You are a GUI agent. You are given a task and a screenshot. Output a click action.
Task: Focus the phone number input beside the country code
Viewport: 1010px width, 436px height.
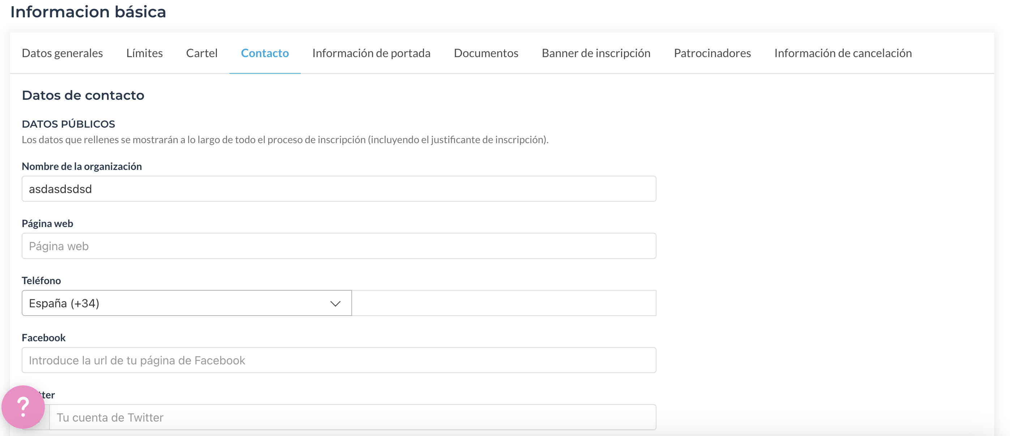504,303
